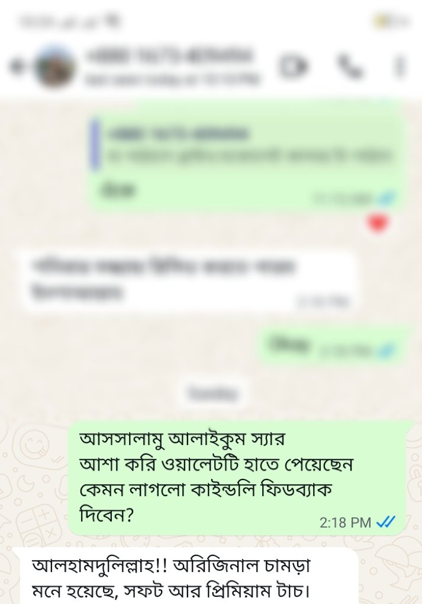The height and width of the screenshot is (604, 422).
Task: Open the three-dot more options menu
Action: [400, 66]
